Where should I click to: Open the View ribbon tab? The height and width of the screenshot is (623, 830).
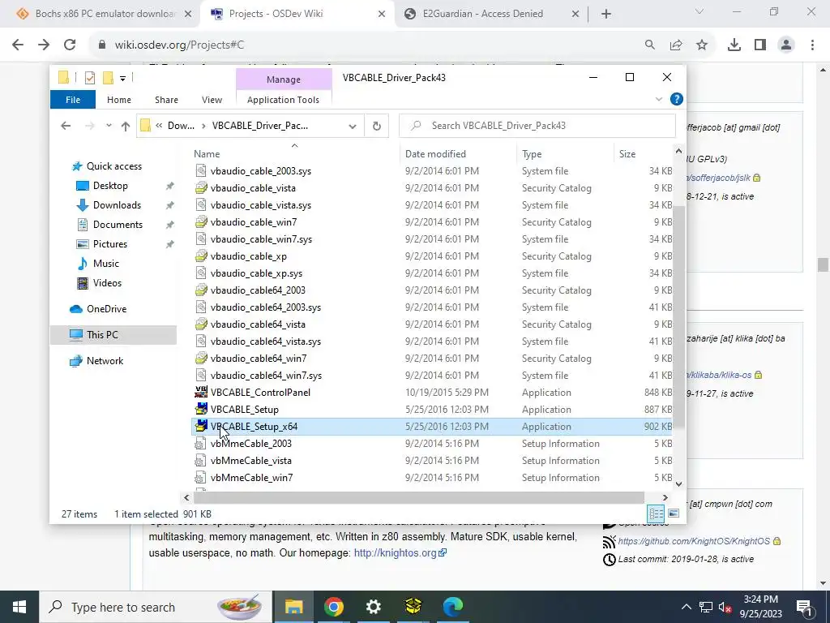point(212,100)
